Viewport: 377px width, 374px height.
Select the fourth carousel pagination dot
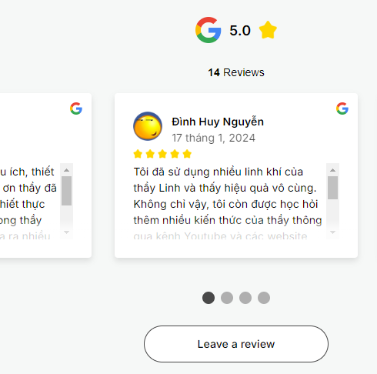[264, 298]
